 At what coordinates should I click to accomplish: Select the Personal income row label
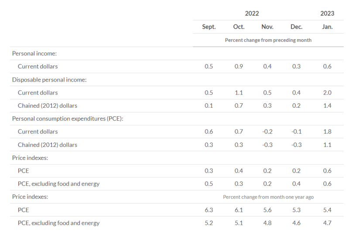point(34,54)
